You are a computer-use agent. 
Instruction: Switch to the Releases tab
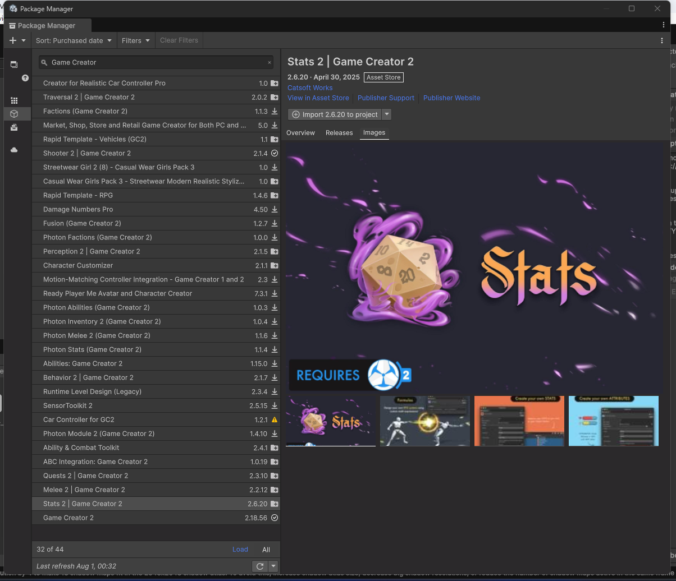coord(339,133)
